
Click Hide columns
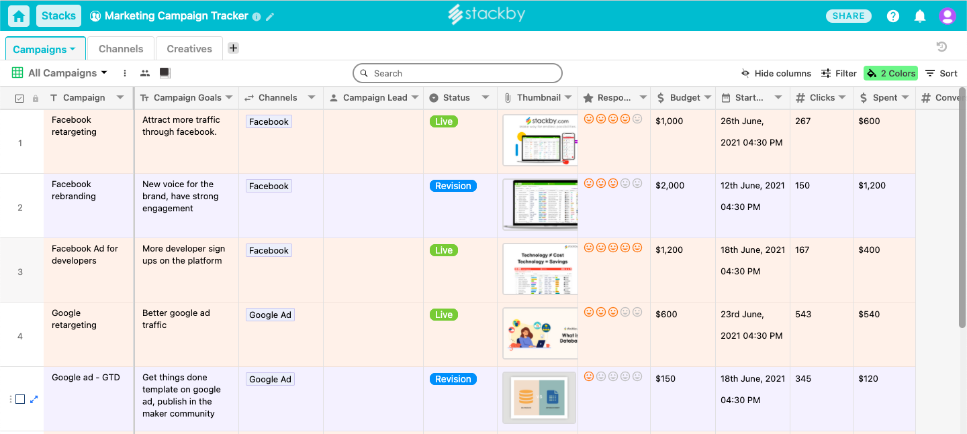pyautogui.click(x=776, y=73)
